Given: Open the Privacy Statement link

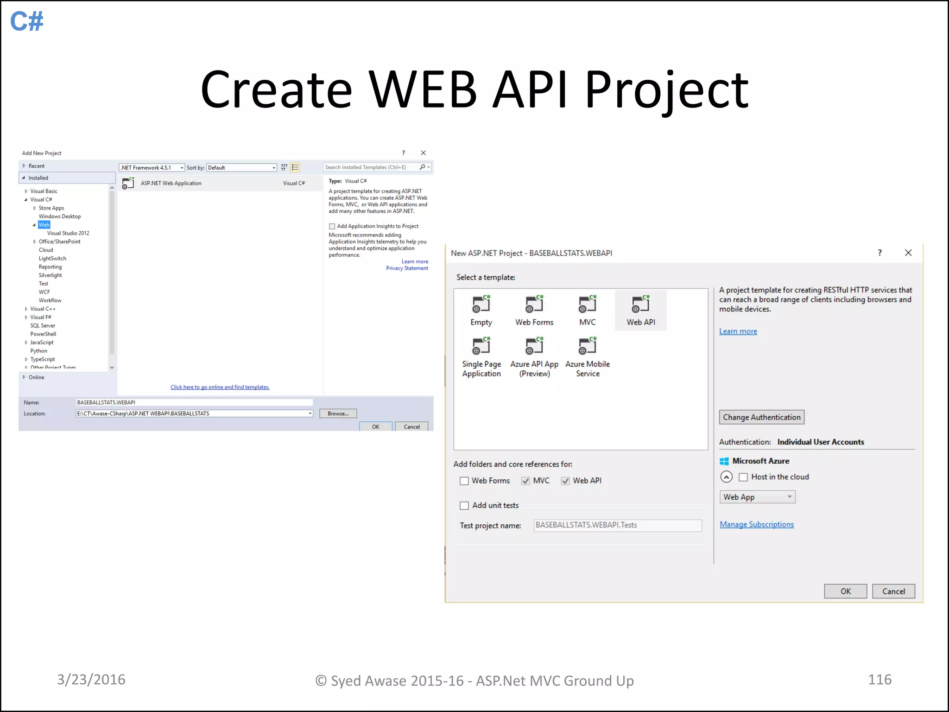Looking at the screenshot, I should 407,268.
